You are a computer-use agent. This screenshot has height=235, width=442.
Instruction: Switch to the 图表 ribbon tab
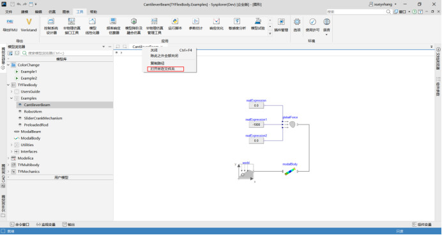[66, 12]
